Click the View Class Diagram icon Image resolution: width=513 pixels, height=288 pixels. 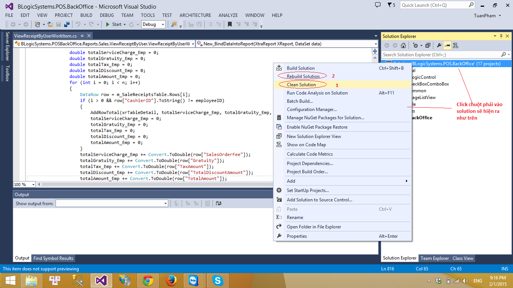(456, 45)
